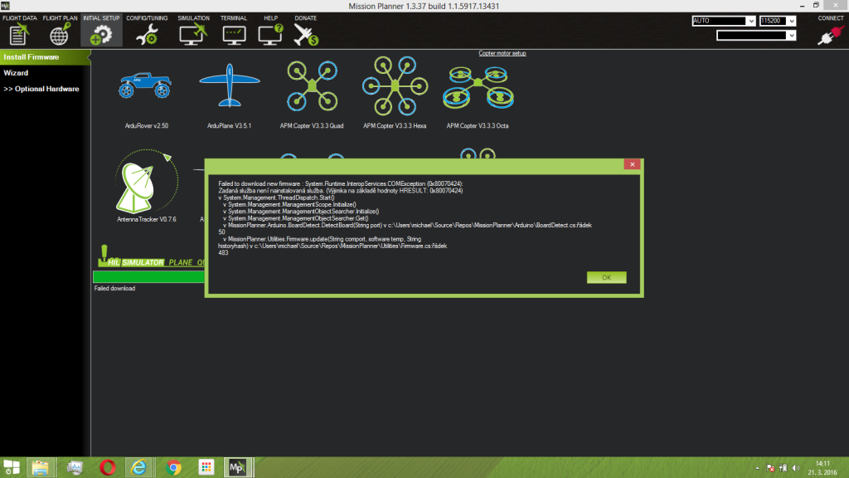Click the ArduRover v2.50 firmware icon
This screenshot has height=478, width=849.
click(144, 86)
